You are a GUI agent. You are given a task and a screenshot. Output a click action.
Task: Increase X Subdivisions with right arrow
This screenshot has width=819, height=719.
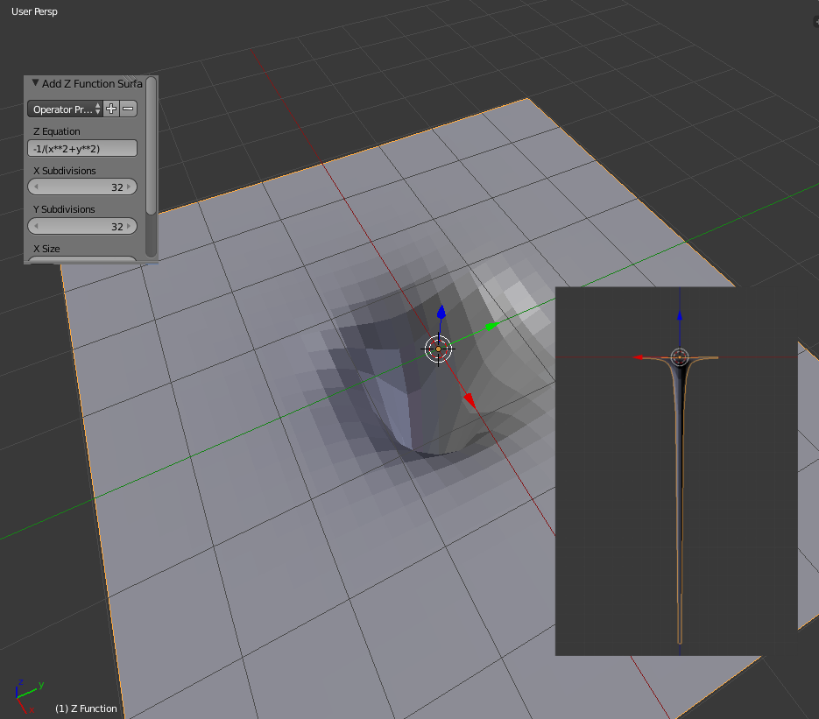tap(129, 187)
